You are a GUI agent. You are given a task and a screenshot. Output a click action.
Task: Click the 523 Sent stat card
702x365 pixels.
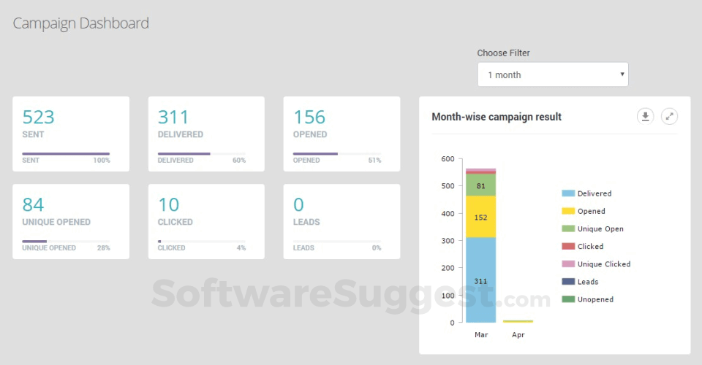71,134
